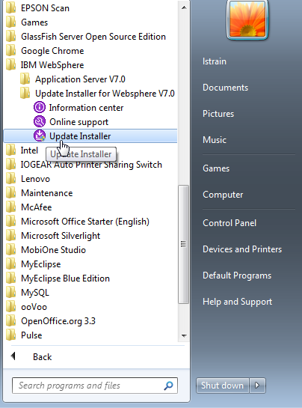Click the Lenovo folder icon

pyautogui.click(x=11, y=179)
